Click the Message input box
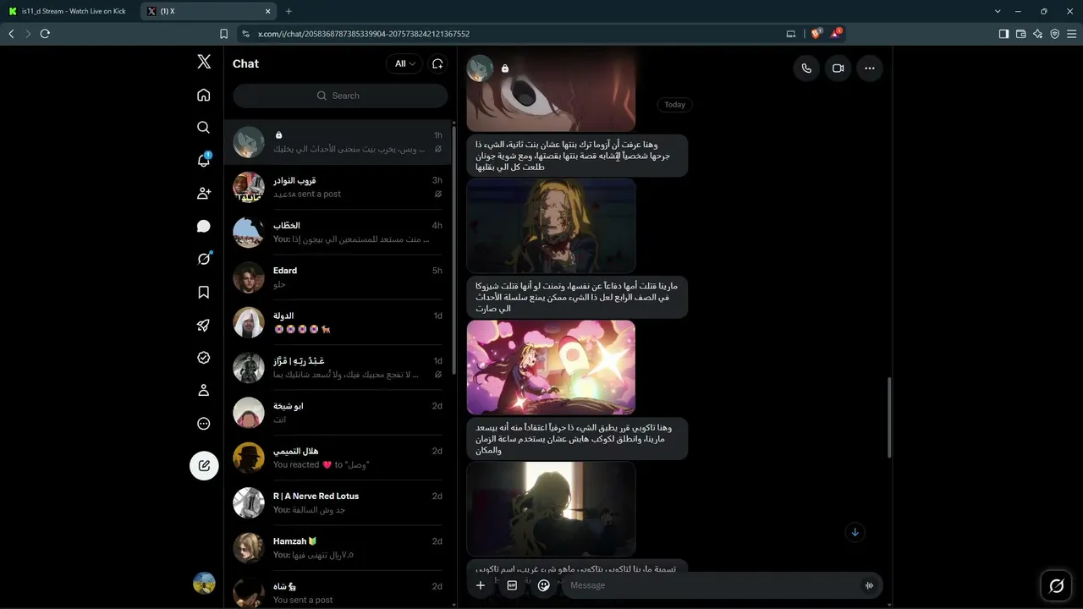This screenshot has width=1083, height=609. point(711,585)
